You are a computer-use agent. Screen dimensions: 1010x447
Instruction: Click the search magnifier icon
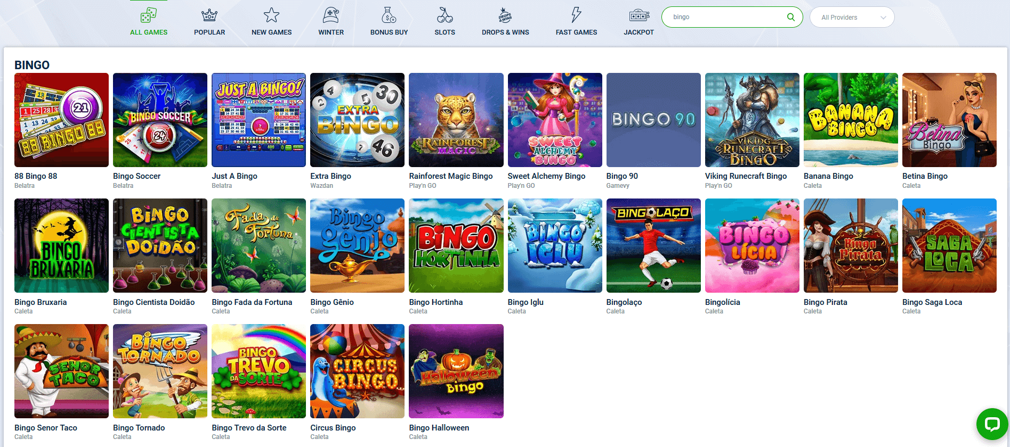[x=791, y=17]
